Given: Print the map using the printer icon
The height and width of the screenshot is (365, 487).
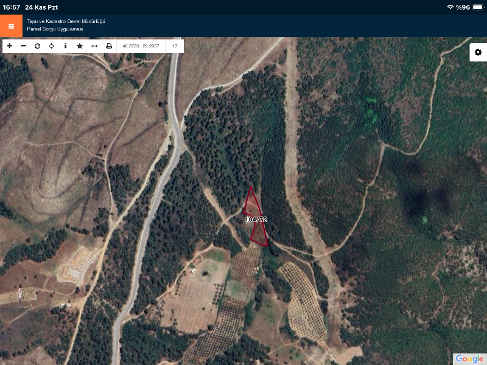Looking at the screenshot, I should tap(109, 46).
